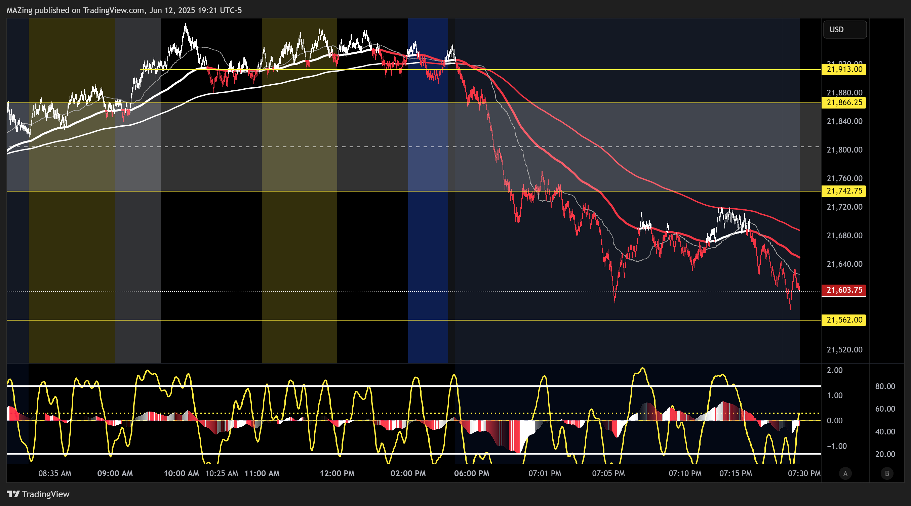
Task: Click the 09:00 AM time axis label
Action: click(115, 473)
